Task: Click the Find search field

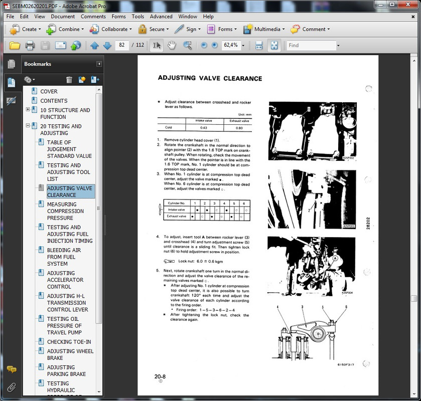Action: tap(311, 45)
